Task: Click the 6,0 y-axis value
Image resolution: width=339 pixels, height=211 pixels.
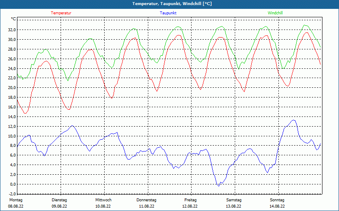Action: [x=13, y=155]
